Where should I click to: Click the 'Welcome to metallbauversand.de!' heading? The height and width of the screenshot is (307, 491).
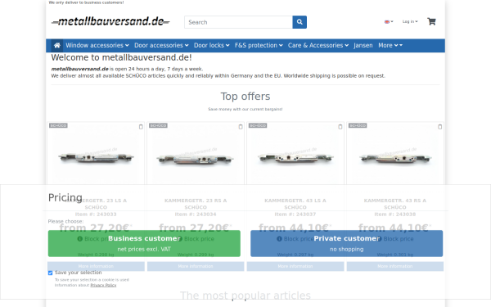[121, 57]
